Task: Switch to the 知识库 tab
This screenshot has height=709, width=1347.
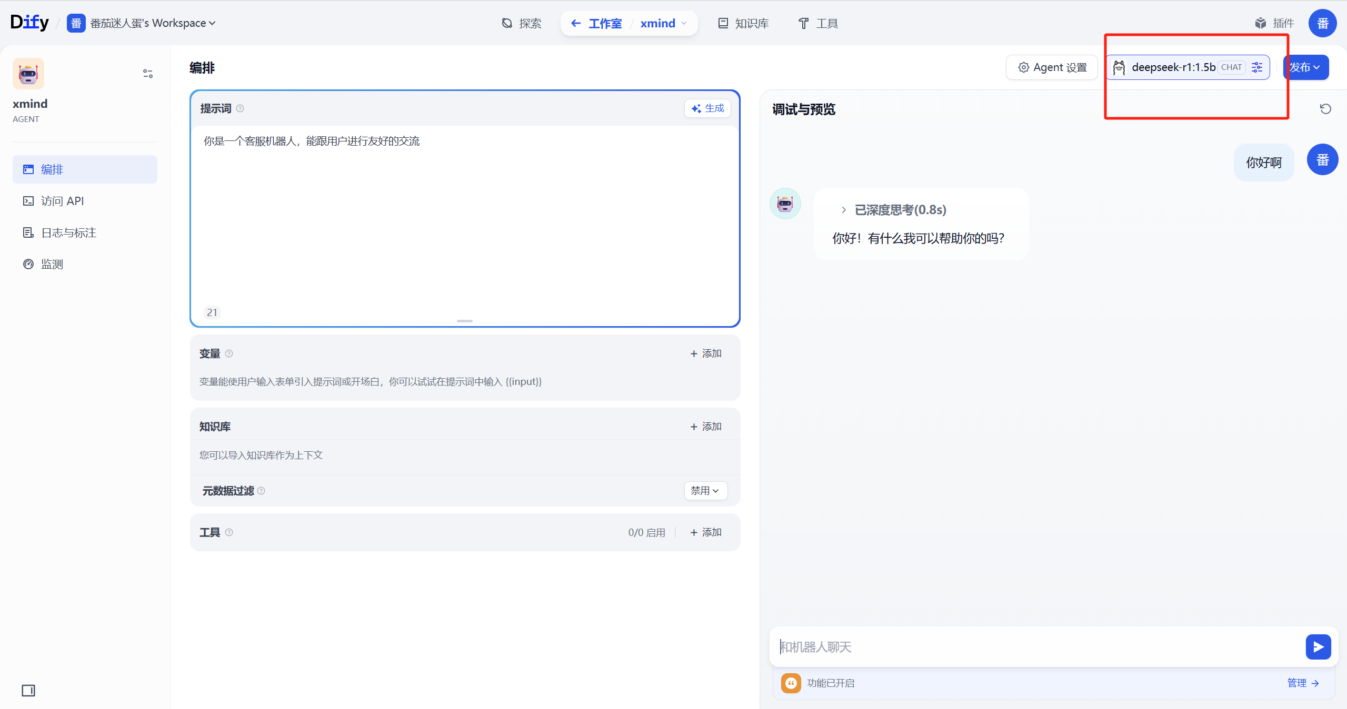Action: [x=742, y=23]
